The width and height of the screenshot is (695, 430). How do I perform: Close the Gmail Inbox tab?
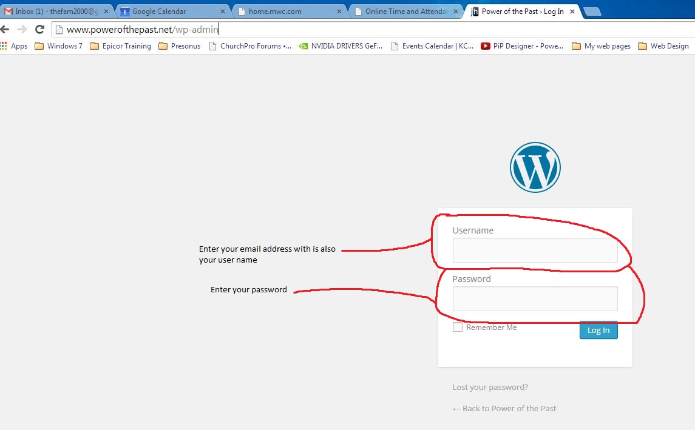pos(106,12)
